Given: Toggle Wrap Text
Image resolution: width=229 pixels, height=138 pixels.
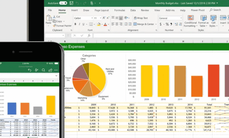Looking at the screenshot, I should point(141,18).
